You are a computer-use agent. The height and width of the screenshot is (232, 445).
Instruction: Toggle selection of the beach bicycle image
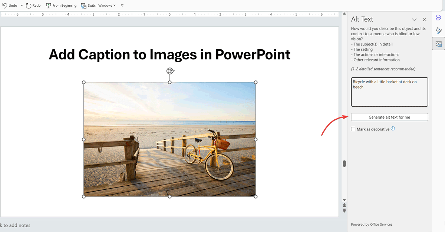pyautogui.click(x=170, y=139)
